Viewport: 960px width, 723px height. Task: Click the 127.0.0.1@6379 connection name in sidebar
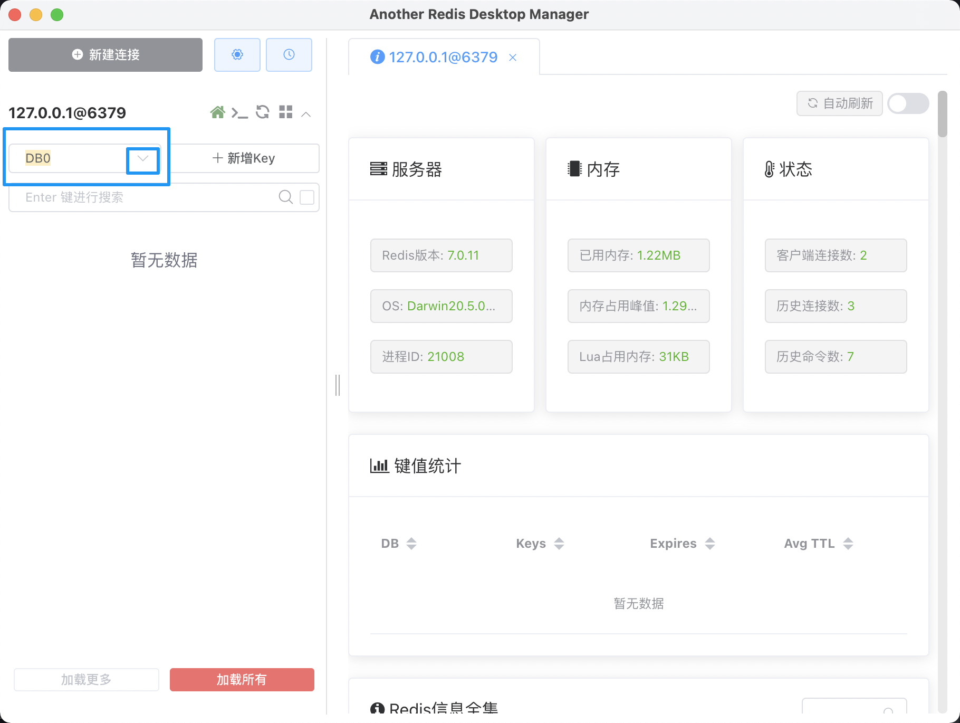coord(68,113)
